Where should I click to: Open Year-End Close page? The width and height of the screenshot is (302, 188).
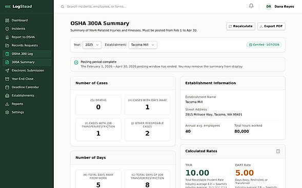coord(27,79)
